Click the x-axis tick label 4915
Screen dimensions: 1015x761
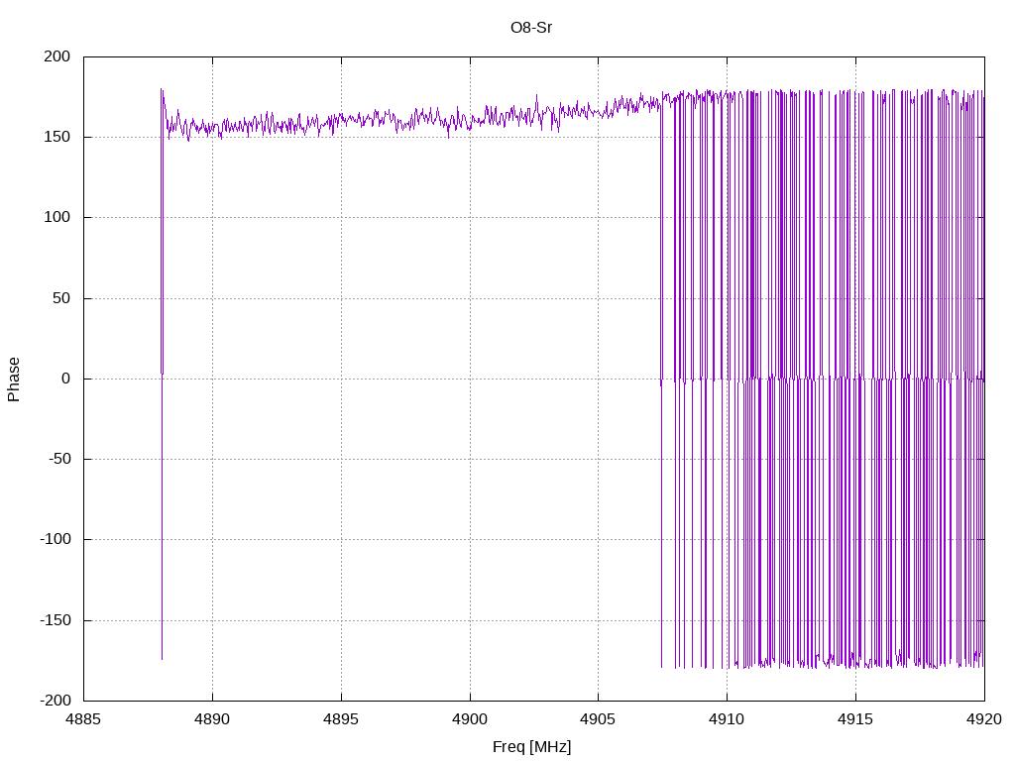[855, 719]
